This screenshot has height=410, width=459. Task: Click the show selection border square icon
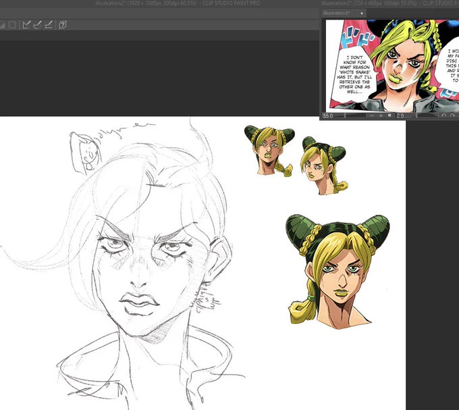12,25
